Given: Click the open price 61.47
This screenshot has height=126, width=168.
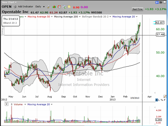Looking at the screenshot, I should [x=35, y=12].
